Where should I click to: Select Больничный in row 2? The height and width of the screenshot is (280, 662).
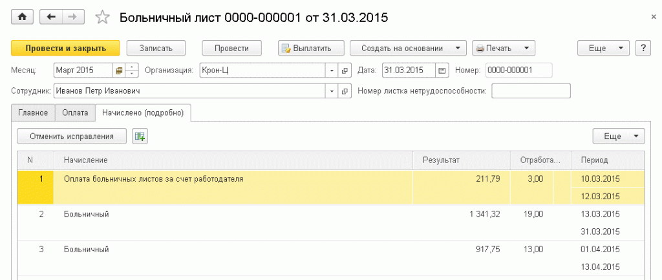87,214
